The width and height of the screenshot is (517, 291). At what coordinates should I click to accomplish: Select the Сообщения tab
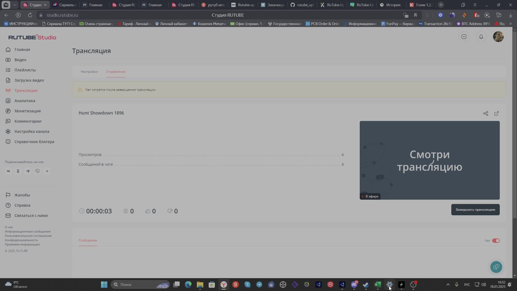[x=88, y=240]
